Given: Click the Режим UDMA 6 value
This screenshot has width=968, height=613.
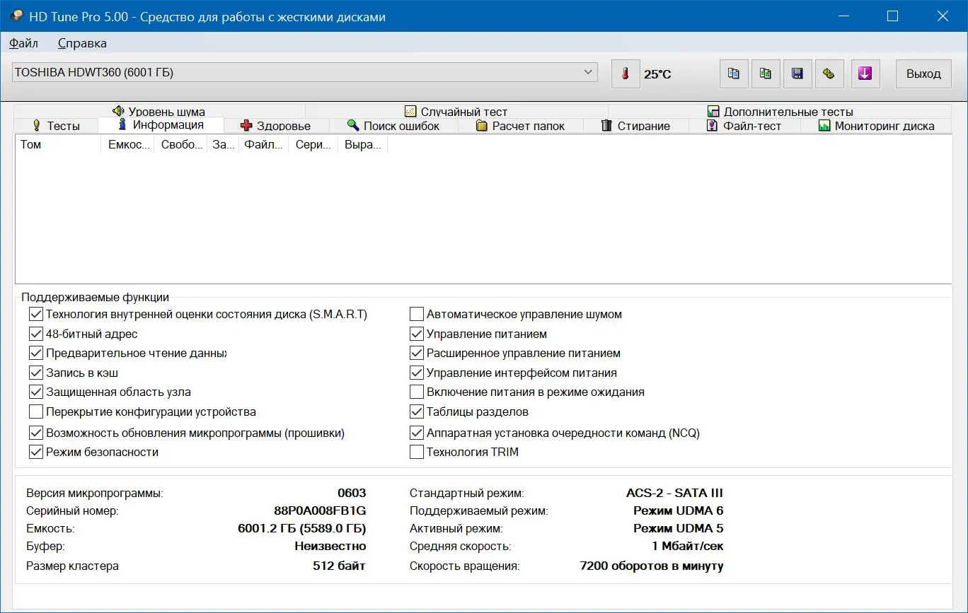Looking at the screenshot, I should (678, 510).
